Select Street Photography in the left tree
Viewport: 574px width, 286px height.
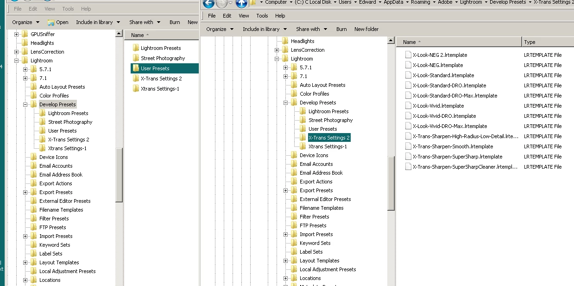70,122
